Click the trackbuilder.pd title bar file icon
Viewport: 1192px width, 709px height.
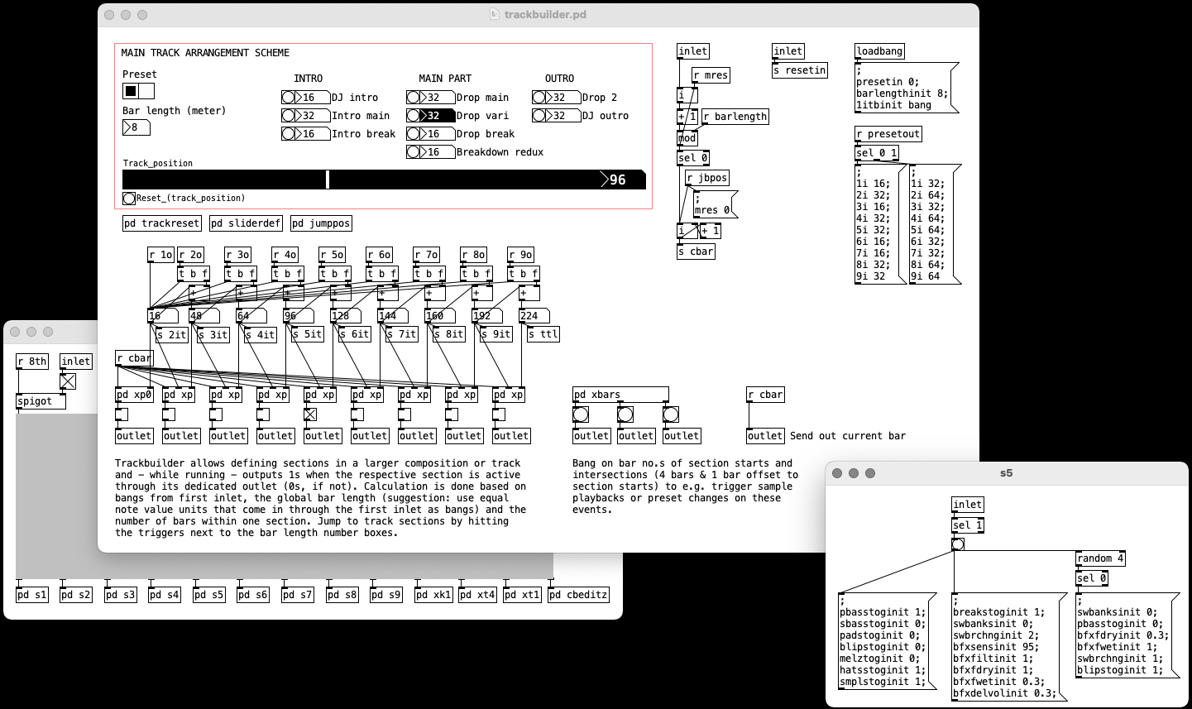[x=494, y=15]
